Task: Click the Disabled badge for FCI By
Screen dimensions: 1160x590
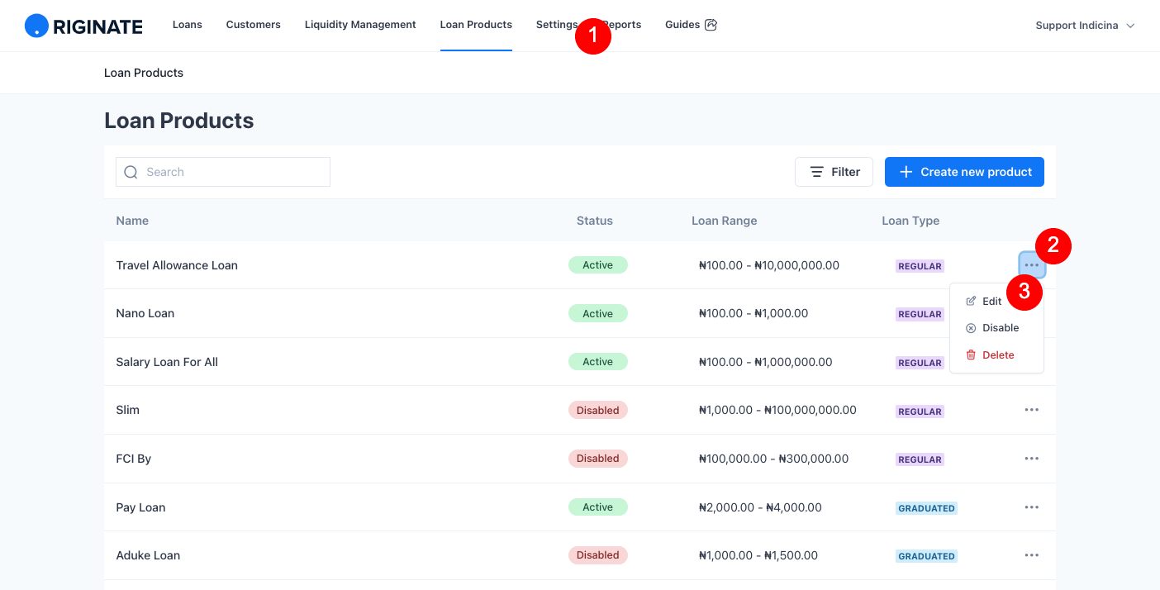Action: pos(598,459)
